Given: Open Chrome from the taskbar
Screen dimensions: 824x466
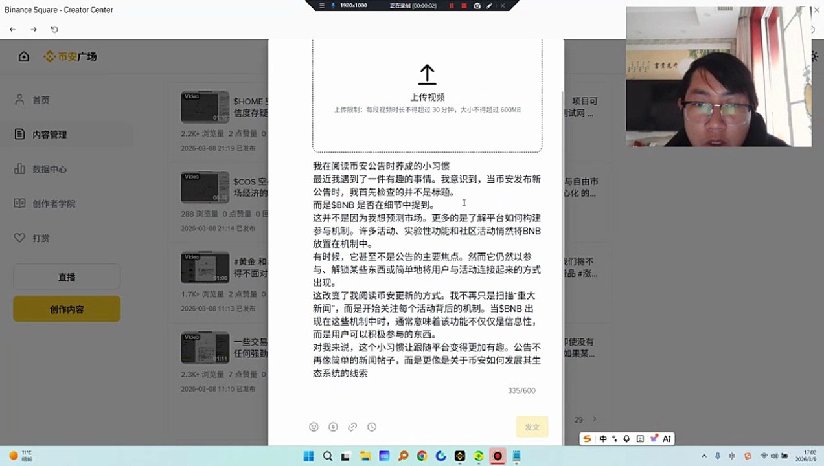Looking at the screenshot, I should point(422,456).
